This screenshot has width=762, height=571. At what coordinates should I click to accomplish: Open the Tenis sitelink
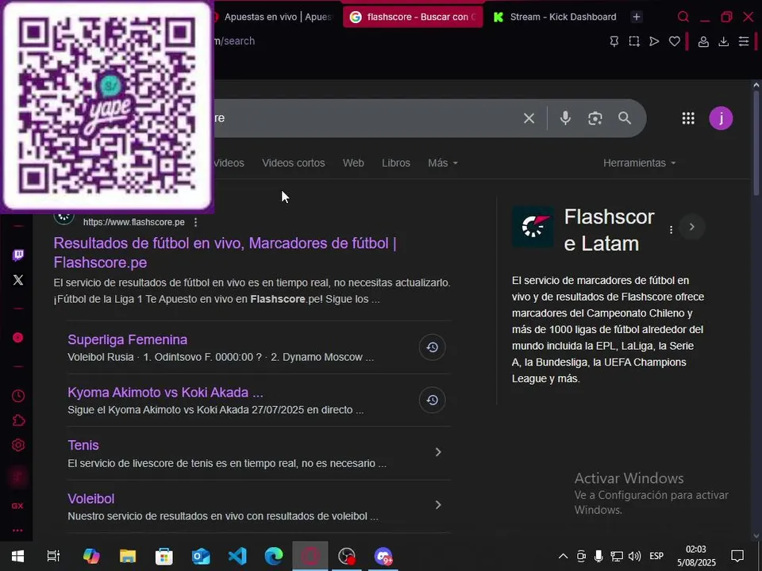(83, 445)
